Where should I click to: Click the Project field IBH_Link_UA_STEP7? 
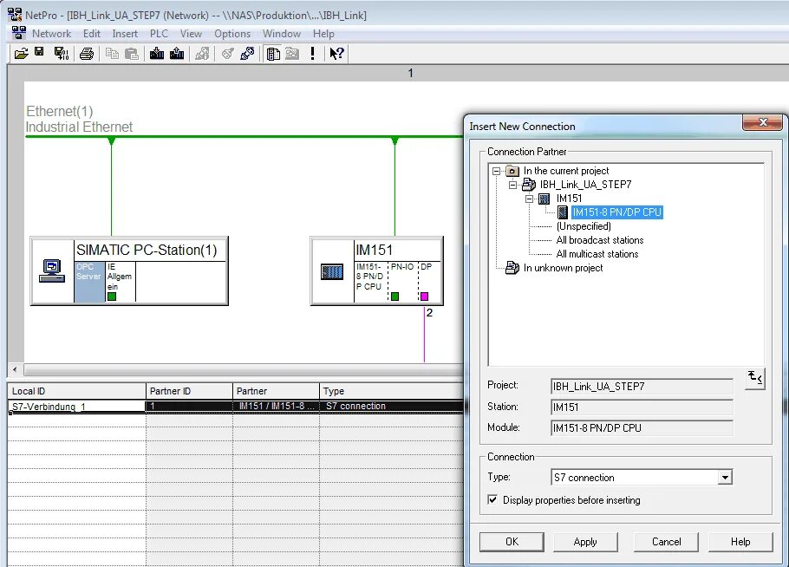coord(642,387)
